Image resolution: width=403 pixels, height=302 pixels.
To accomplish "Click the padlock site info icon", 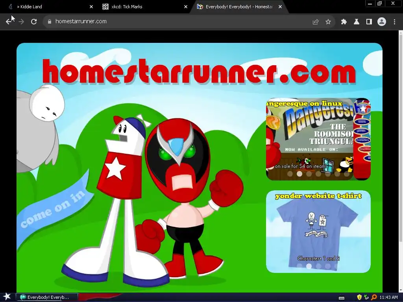I will tap(50, 22).
